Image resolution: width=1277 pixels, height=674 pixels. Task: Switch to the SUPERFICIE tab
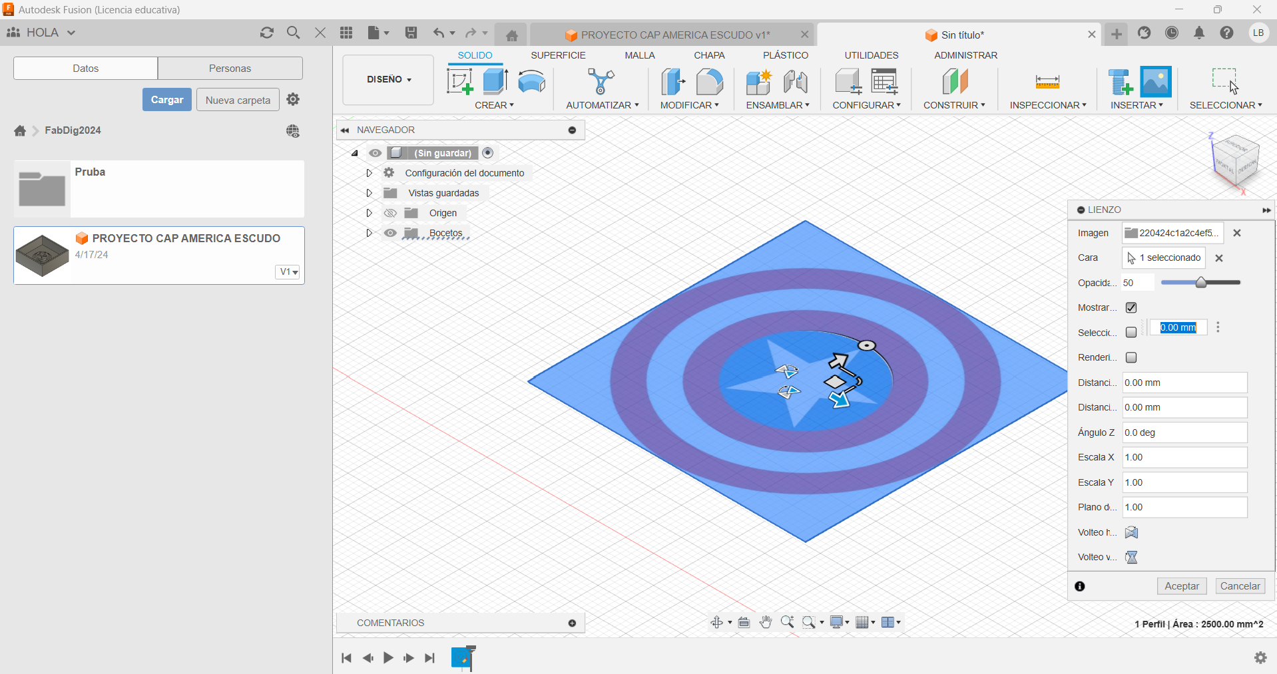[x=558, y=55]
